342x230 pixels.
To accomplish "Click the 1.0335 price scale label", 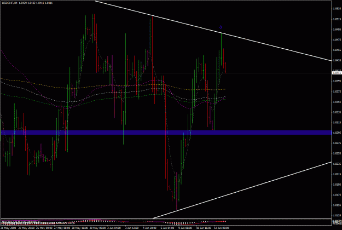I will pyautogui.click(x=337, y=112).
